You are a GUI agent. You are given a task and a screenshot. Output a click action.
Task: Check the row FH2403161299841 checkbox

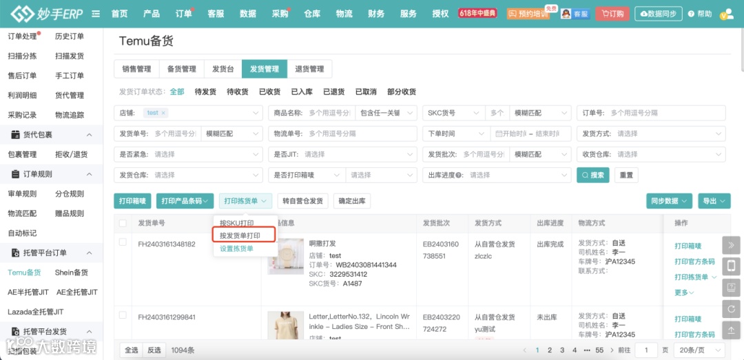click(123, 315)
